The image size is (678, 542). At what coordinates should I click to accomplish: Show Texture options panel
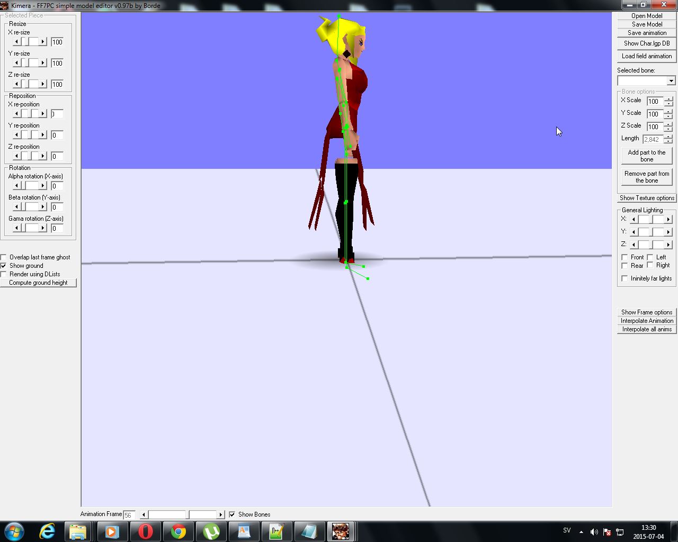coord(647,198)
